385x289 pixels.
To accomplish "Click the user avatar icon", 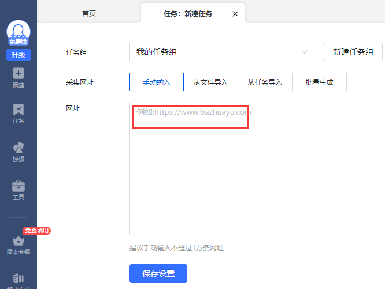I will (18, 31).
